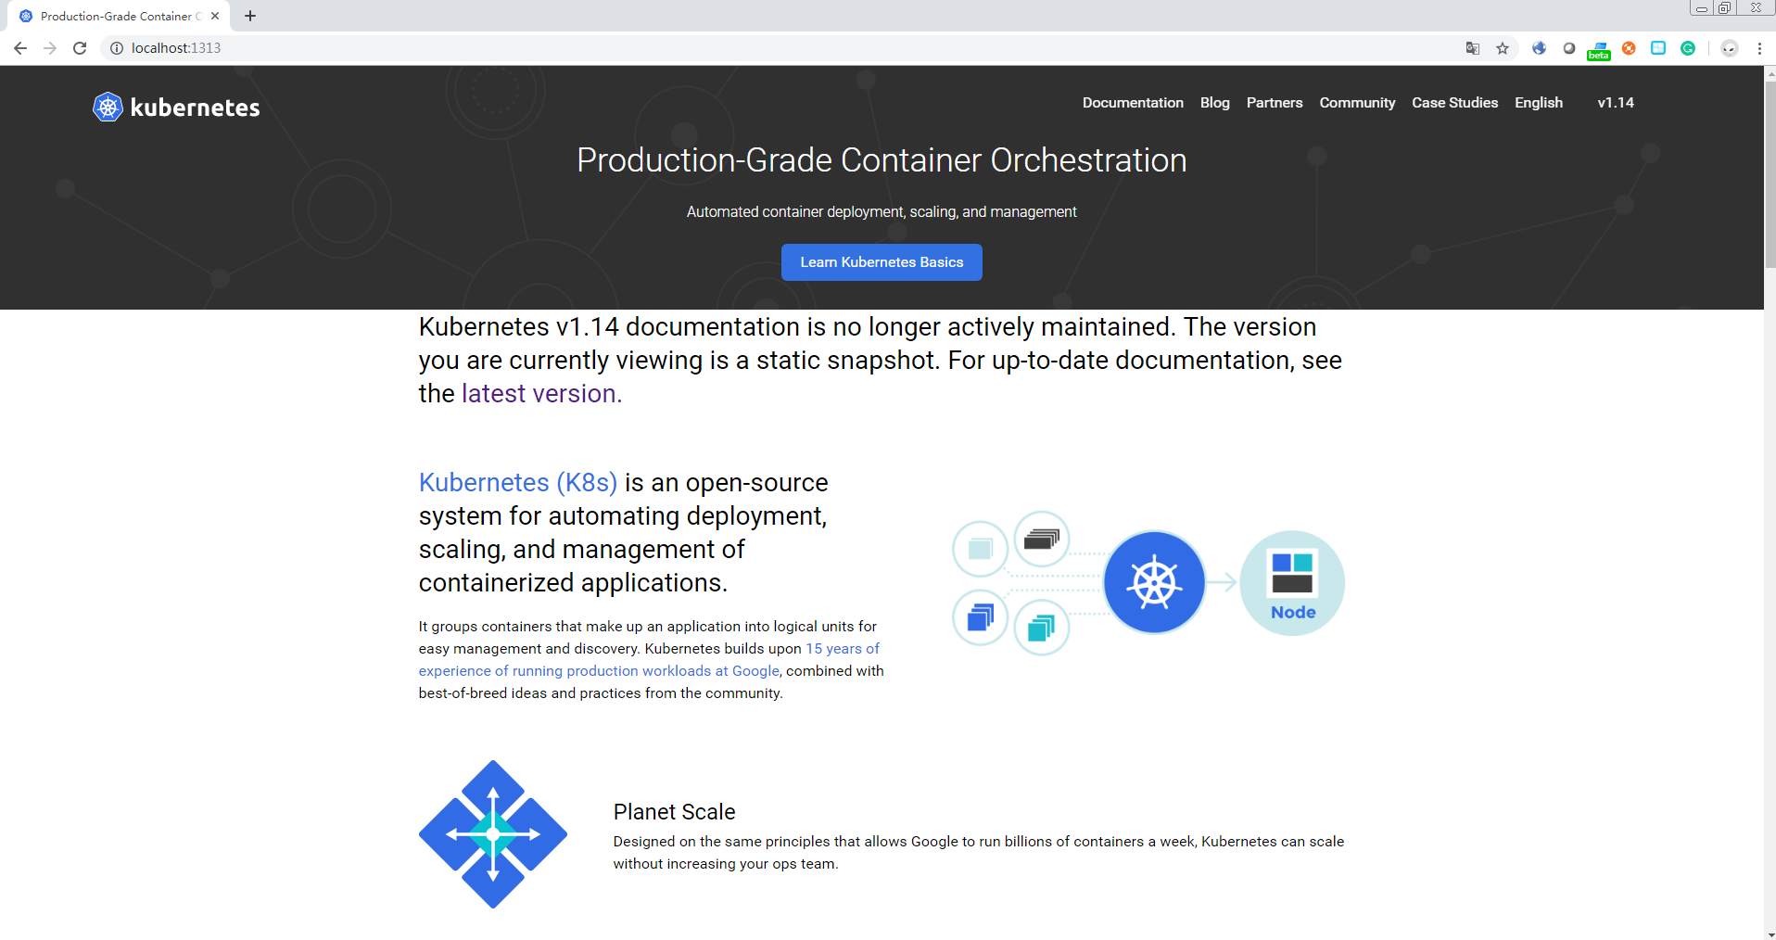Open Partners in the top nav
This screenshot has width=1776, height=940.
coord(1275,103)
